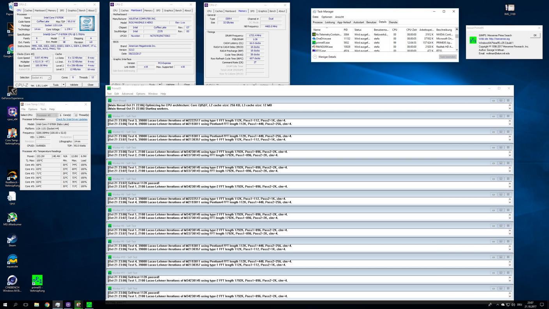This screenshot has height=309, width=549.
Task: Open the Select CPU Processor #0 dropdown
Action: click(x=46, y=115)
